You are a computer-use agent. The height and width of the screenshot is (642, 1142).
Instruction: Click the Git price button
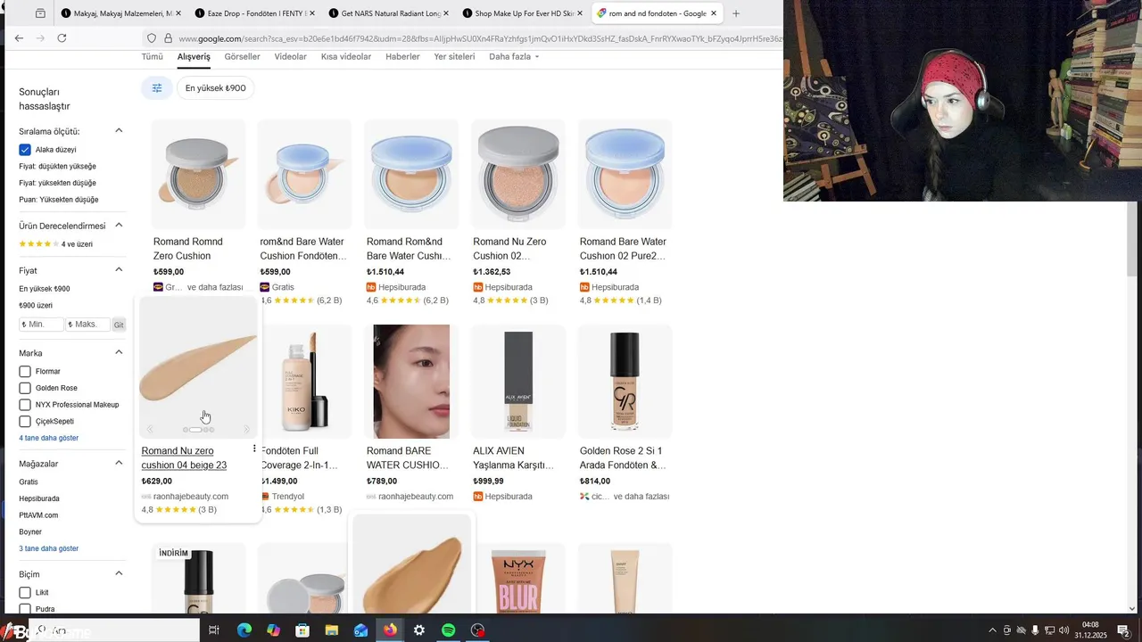(x=119, y=325)
